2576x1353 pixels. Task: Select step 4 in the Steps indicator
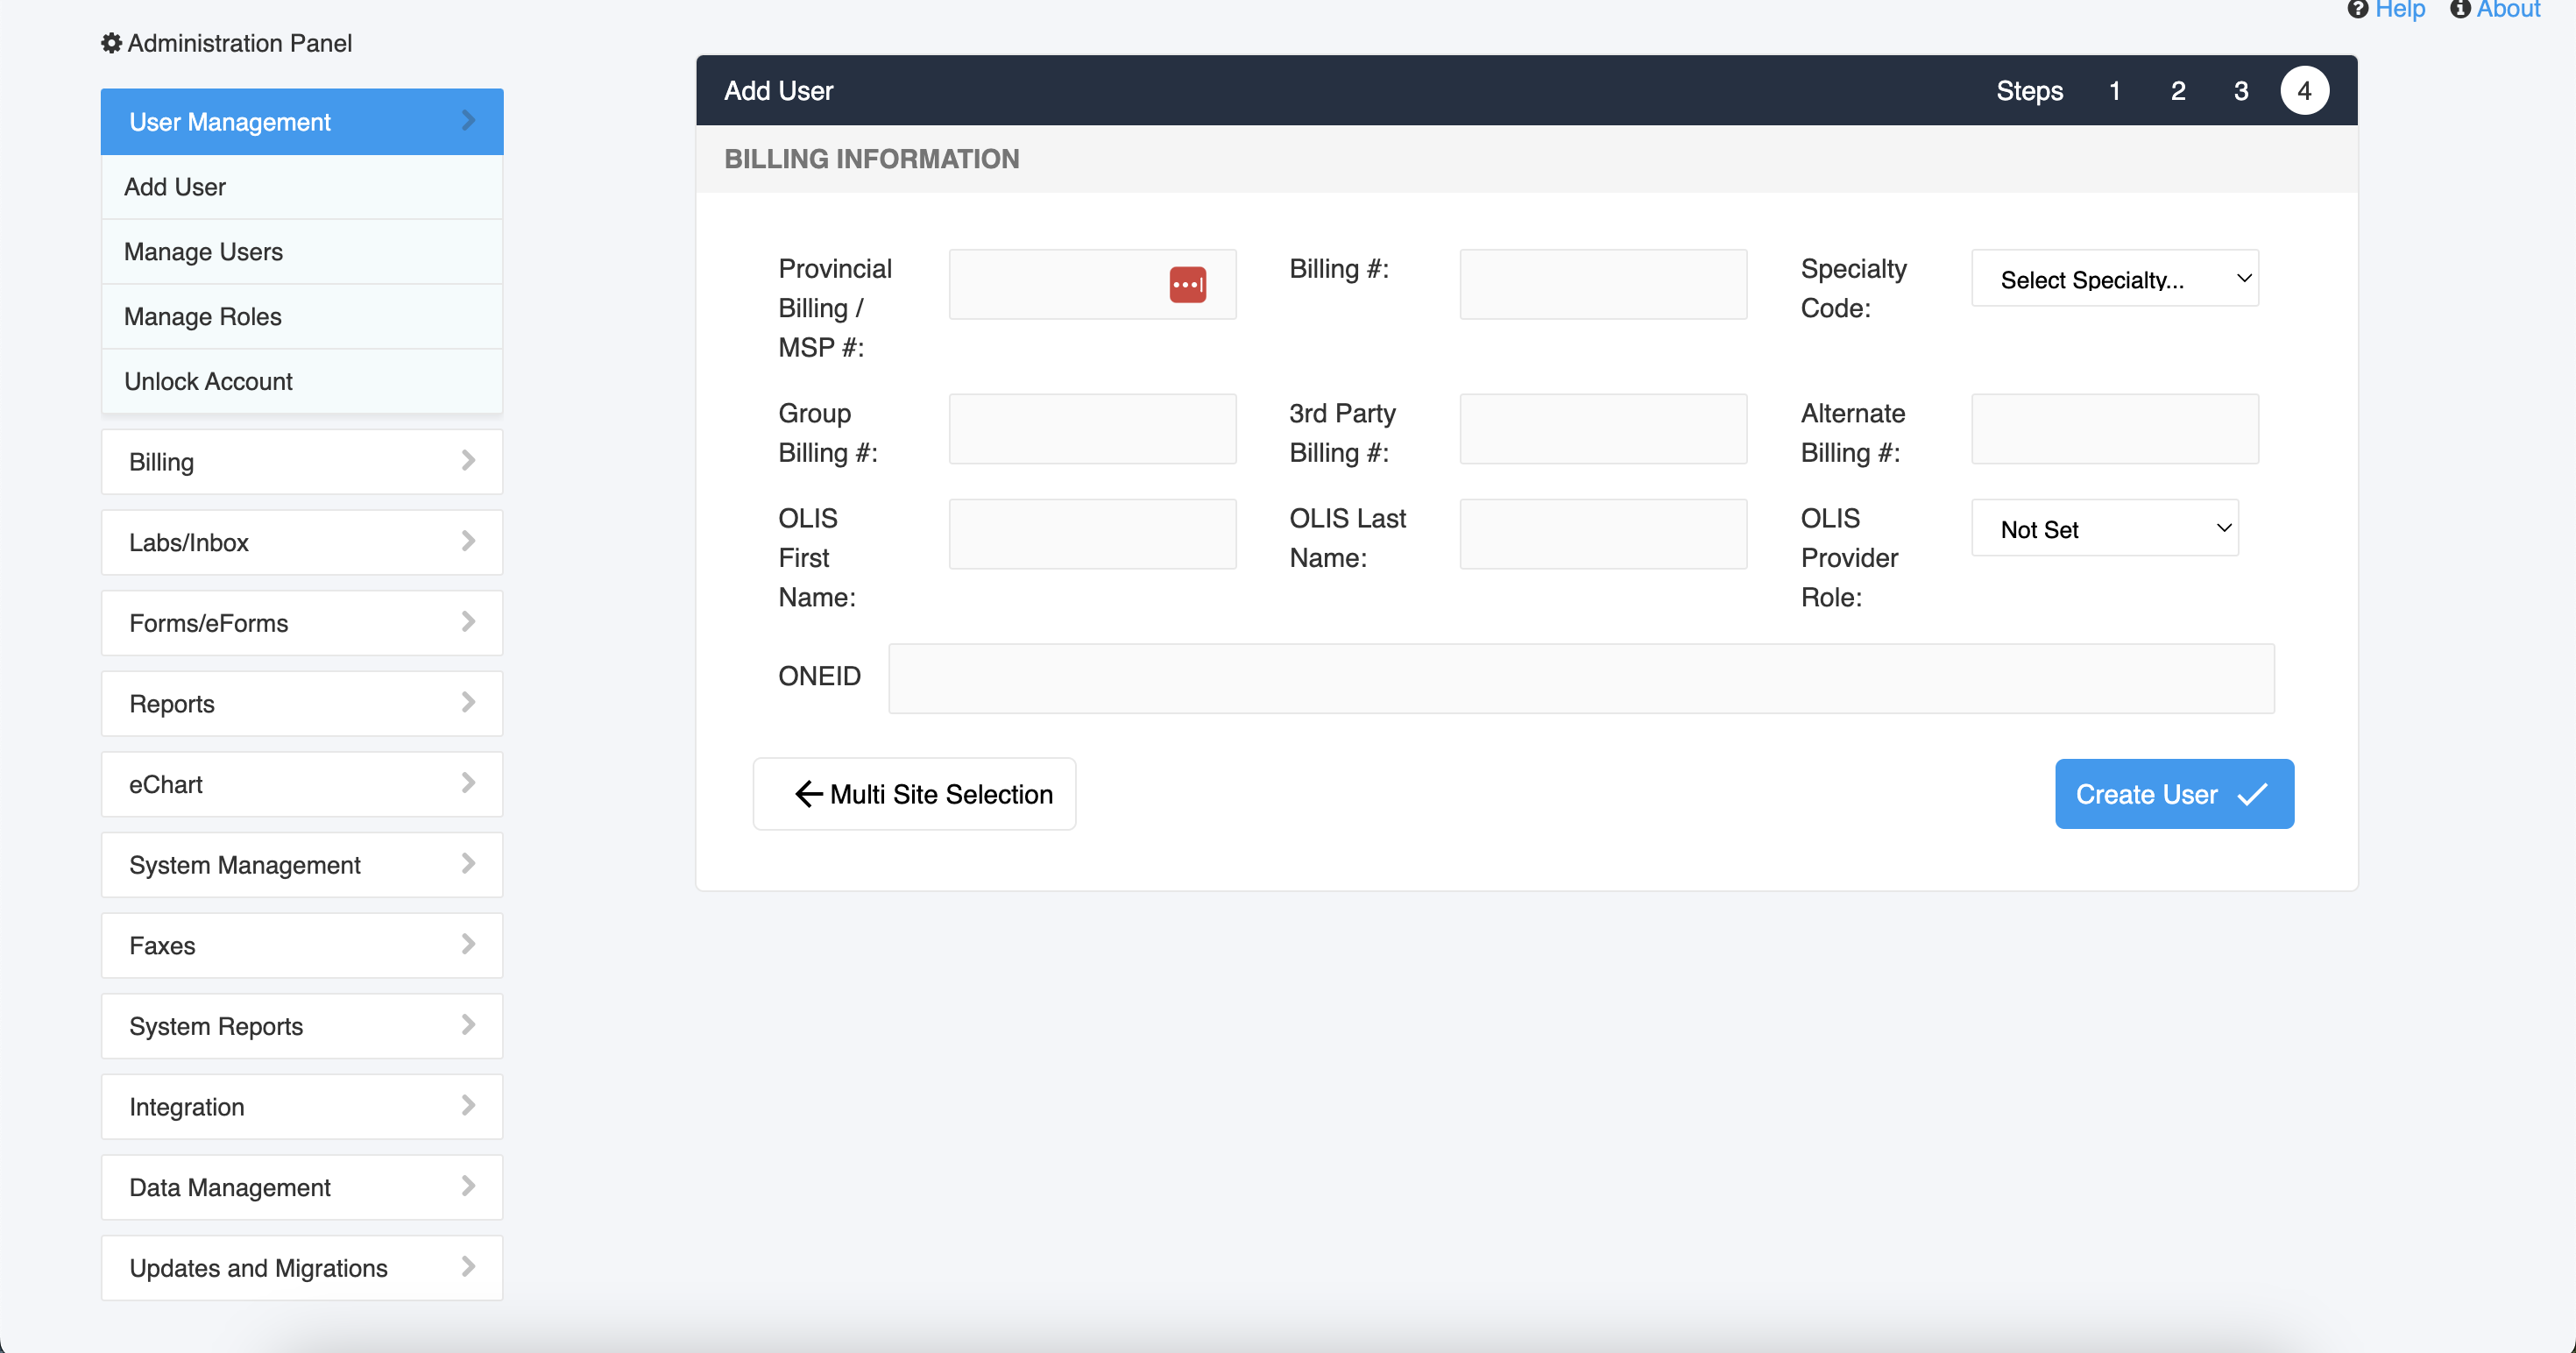coord(2304,91)
